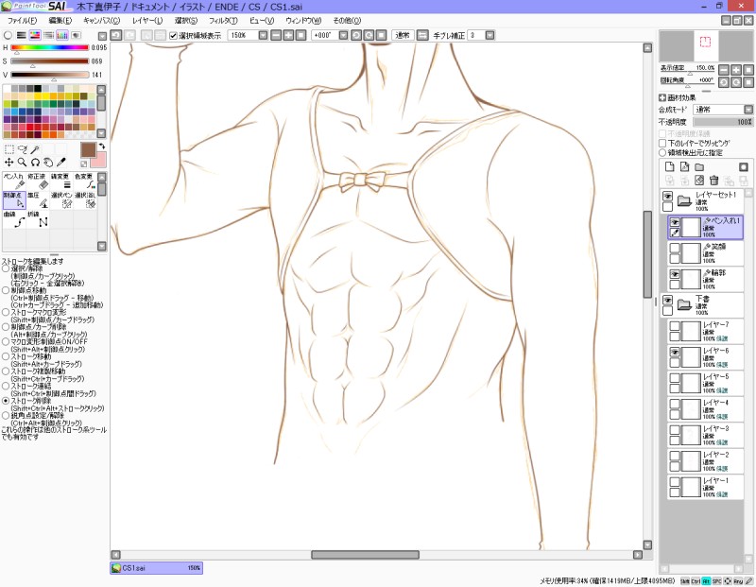756x587 pixels.
Task: Click the brown foreground color swatch
Action: 88,150
